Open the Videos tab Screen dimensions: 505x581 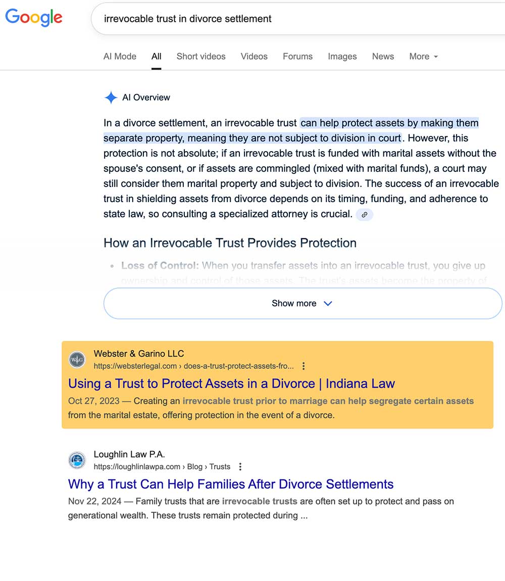point(254,57)
